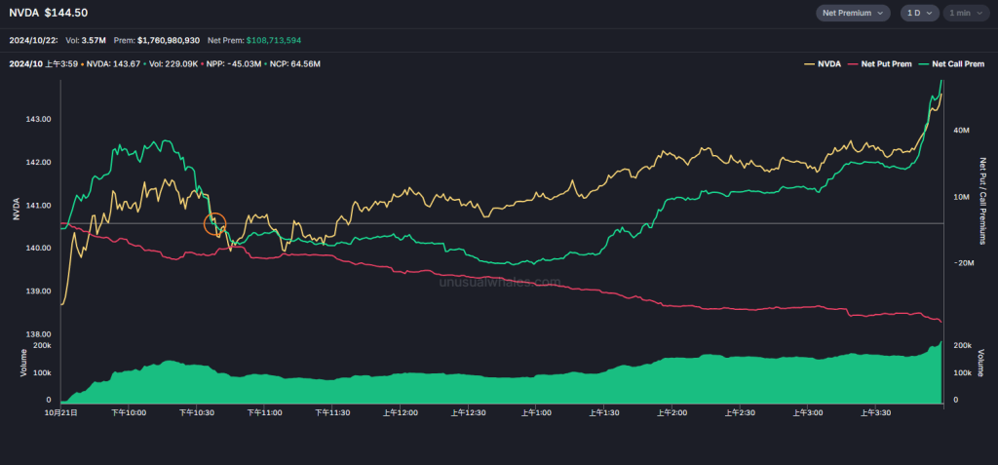
Task: Click the green Net Call Prem legend line
Action: [x=922, y=63]
